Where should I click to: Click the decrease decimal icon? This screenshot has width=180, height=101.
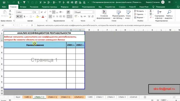[93, 17]
